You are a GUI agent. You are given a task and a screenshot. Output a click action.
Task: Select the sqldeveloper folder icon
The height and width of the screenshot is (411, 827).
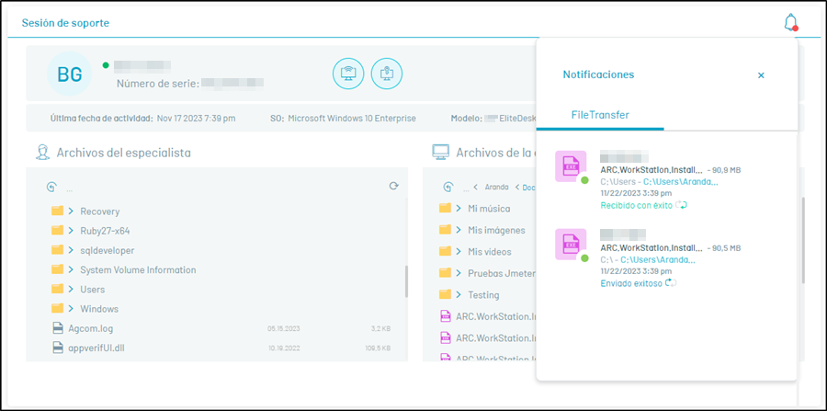point(58,250)
